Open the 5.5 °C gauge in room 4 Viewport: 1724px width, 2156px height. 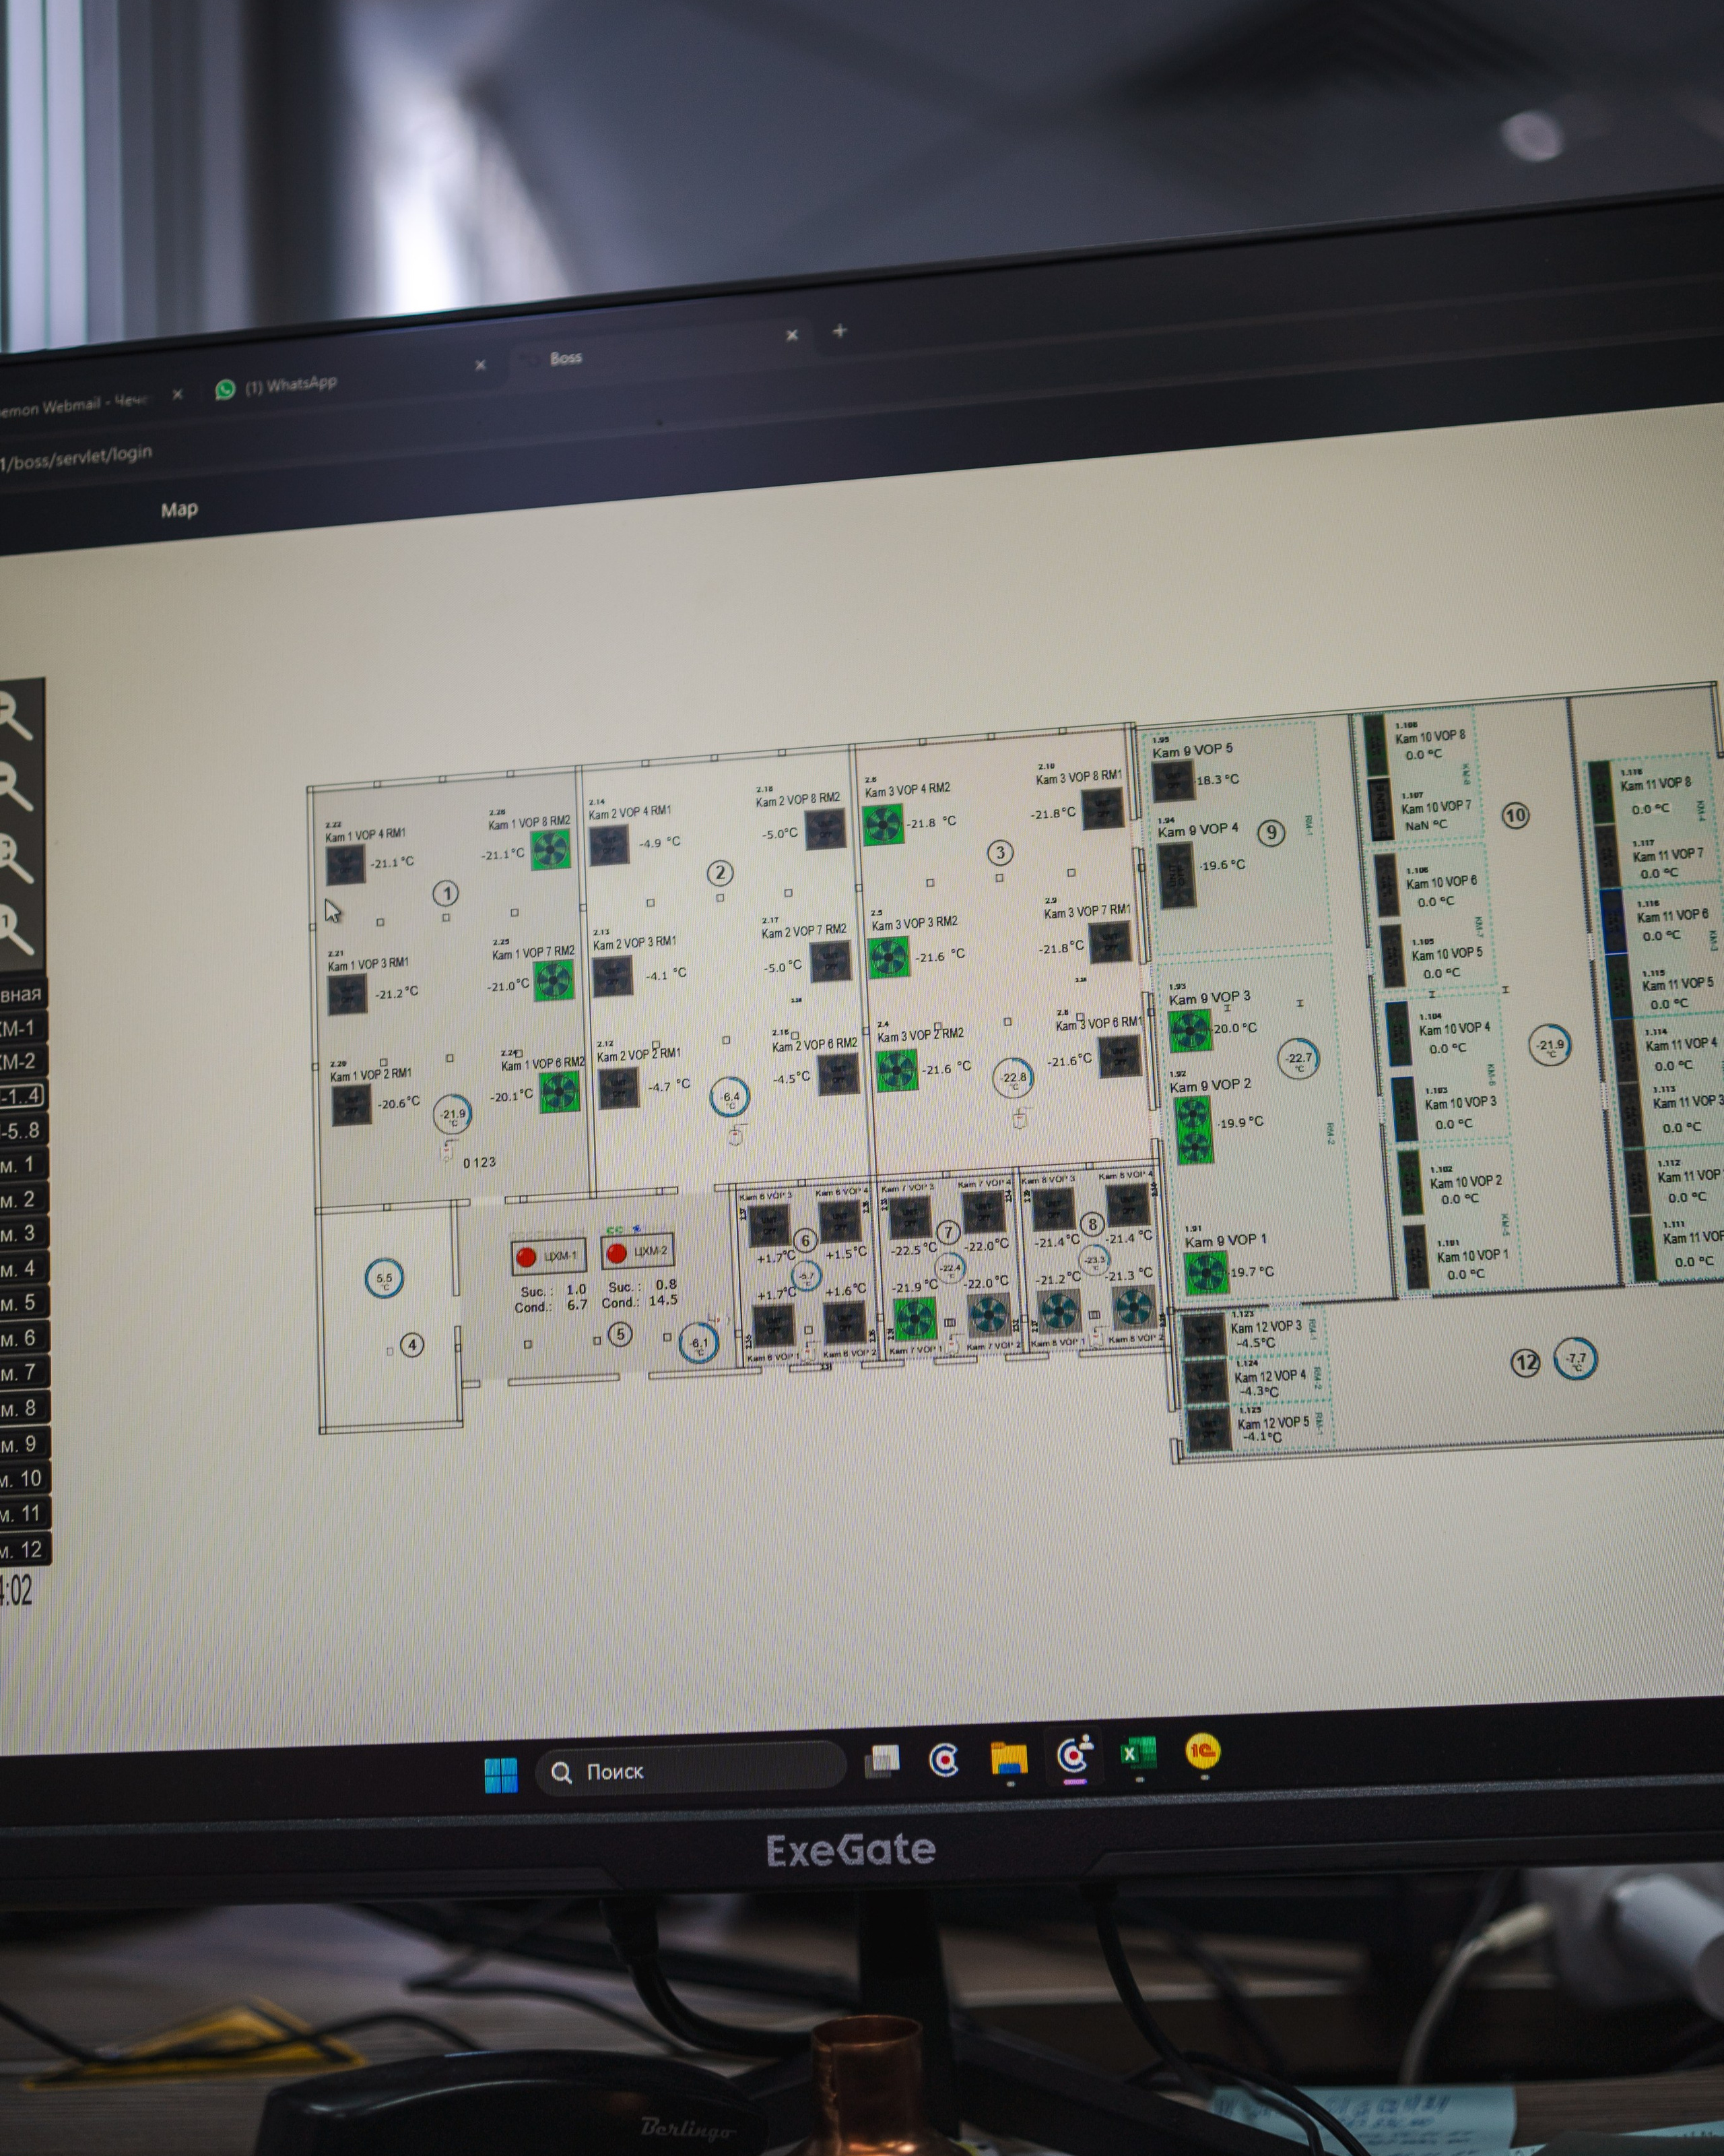click(384, 1279)
